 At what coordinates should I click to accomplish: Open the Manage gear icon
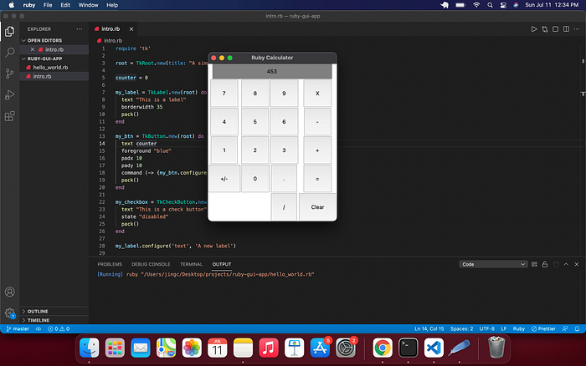click(x=10, y=313)
